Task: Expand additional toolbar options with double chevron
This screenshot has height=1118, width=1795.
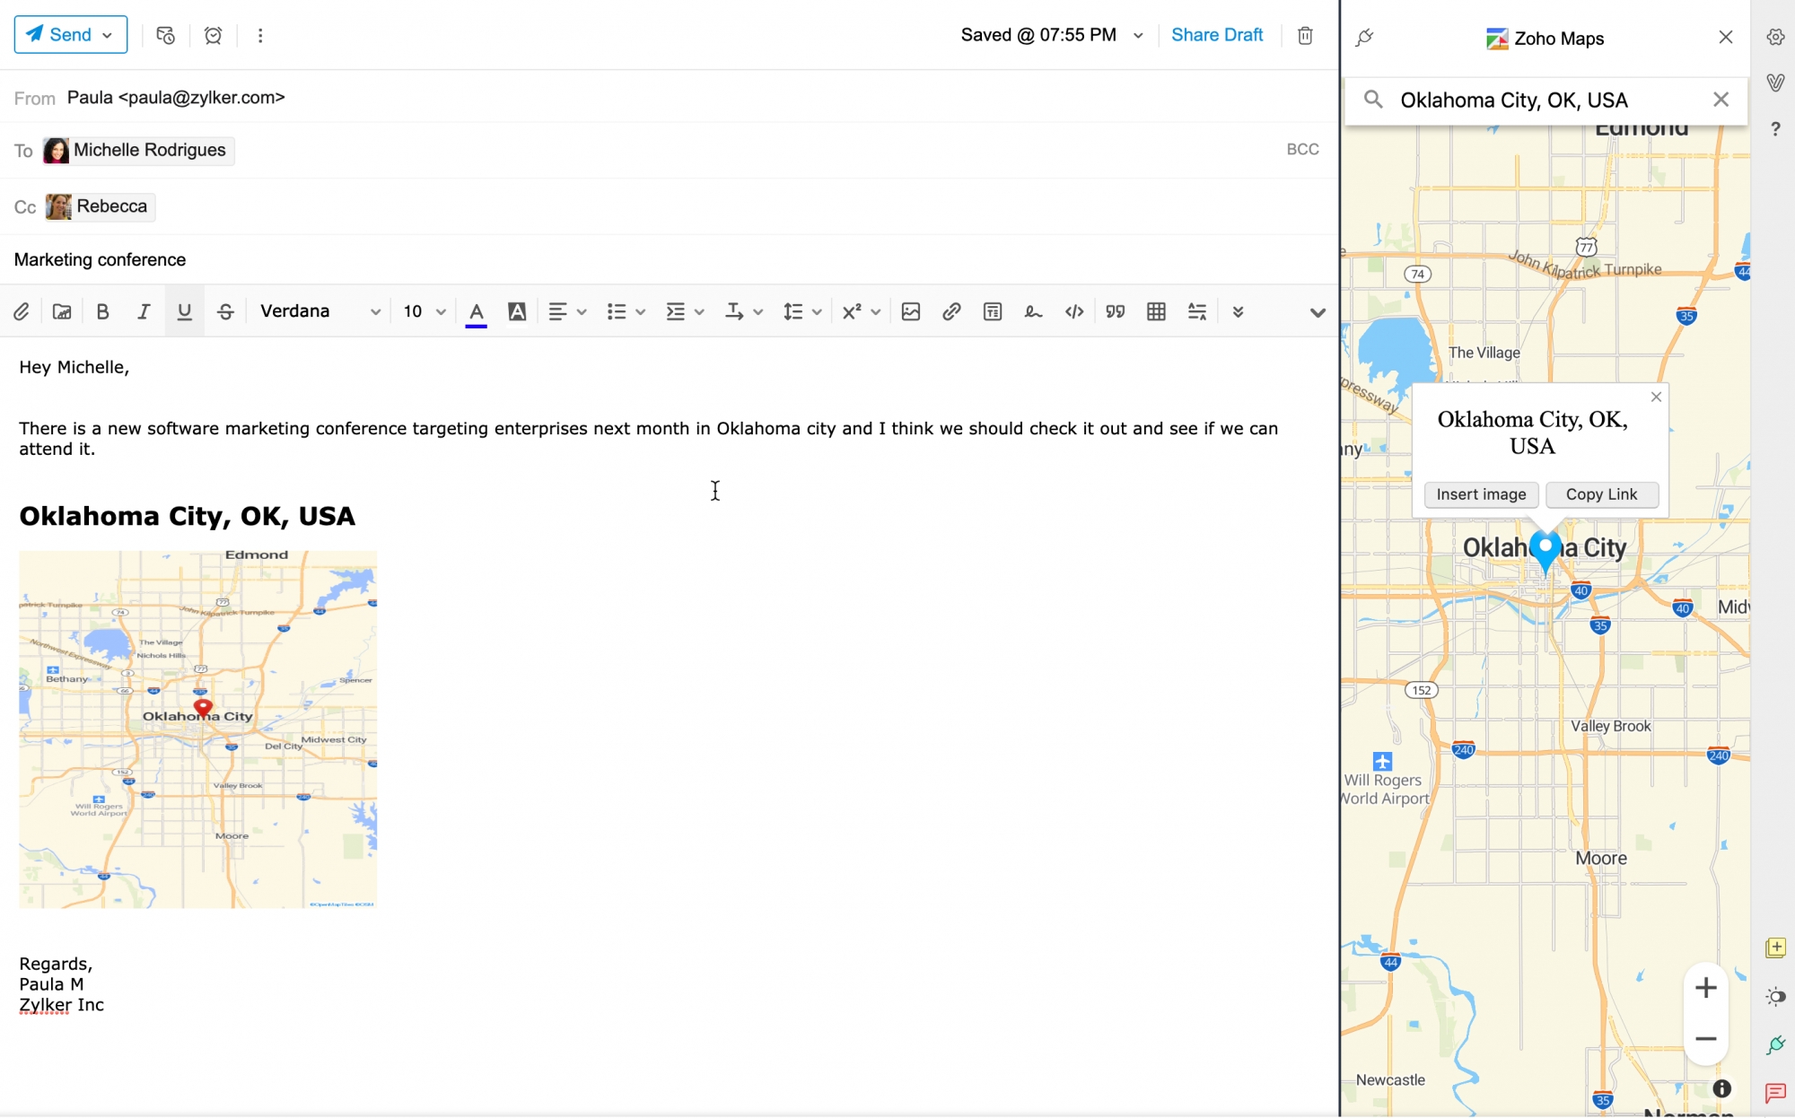Action: coord(1238,312)
